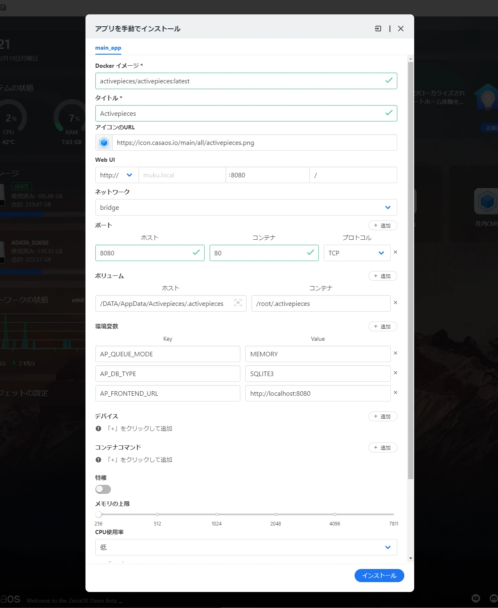
Task: Add a container command
Action: click(383, 447)
